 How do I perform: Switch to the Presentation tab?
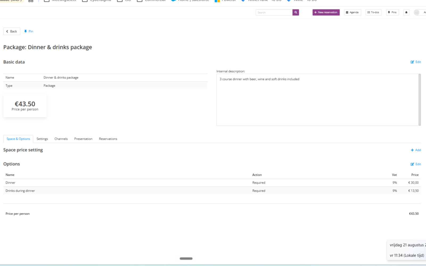83,139
